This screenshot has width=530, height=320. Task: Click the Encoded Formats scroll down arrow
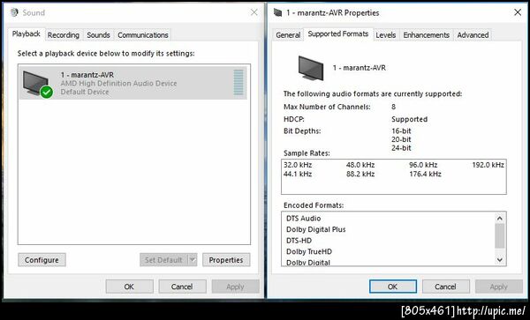click(x=500, y=260)
